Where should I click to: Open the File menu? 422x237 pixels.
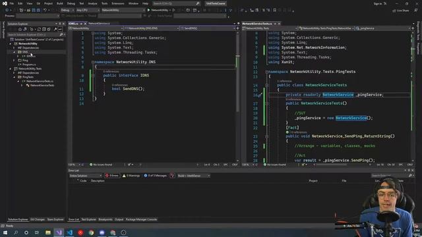pos(12,3)
